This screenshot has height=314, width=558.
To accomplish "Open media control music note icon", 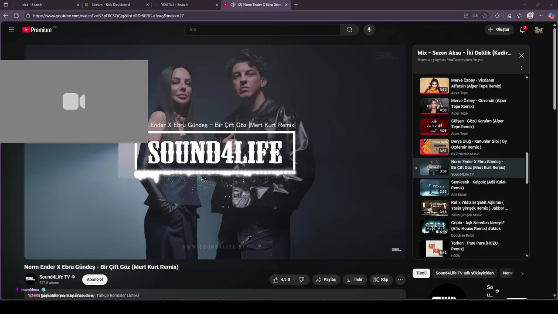I will 509,16.
